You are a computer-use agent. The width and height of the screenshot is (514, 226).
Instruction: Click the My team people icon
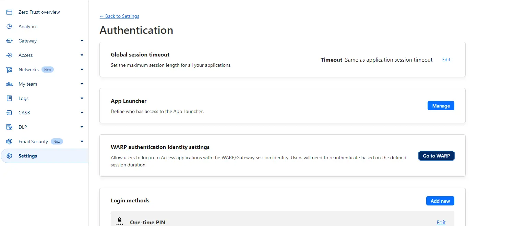click(x=9, y=84)
